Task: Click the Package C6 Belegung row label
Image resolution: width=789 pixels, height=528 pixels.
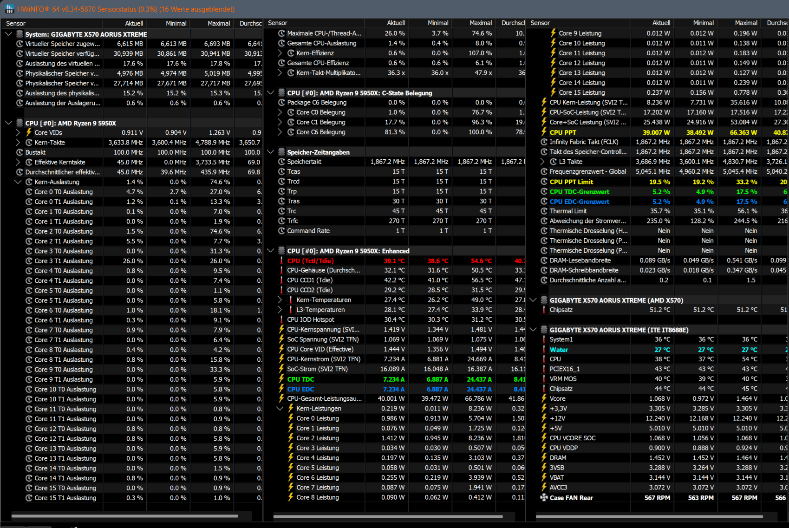Action: pyautogui.click(x=317, y=103)
